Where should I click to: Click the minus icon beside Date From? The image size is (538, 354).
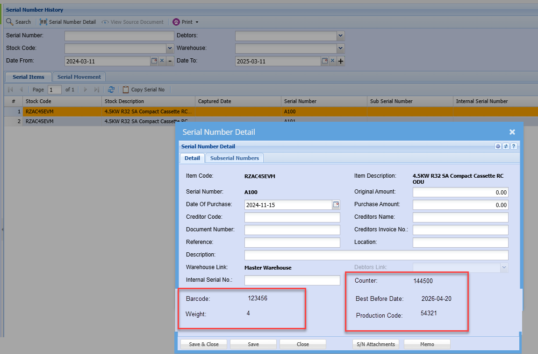point(170,61)
